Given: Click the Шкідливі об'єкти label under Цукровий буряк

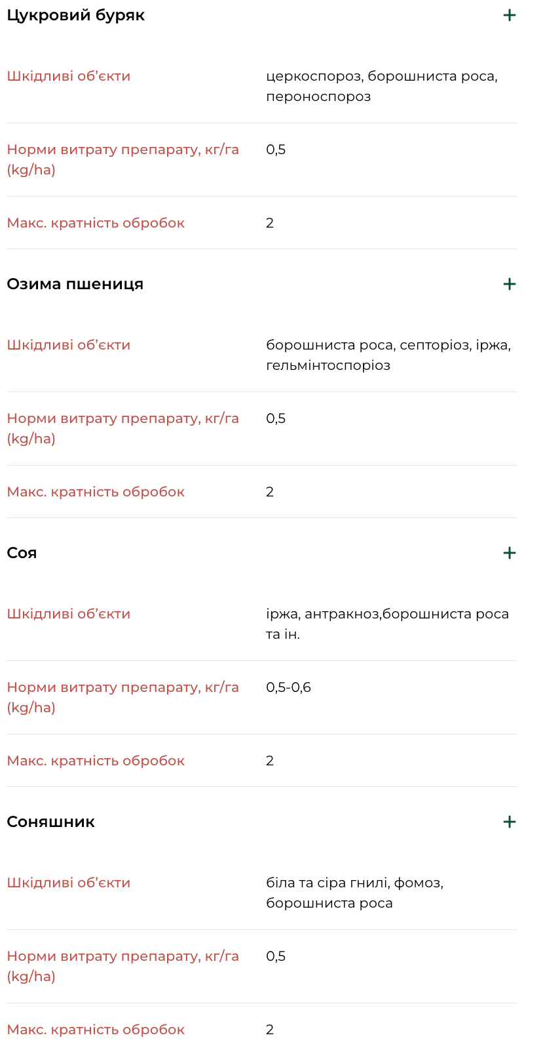Looking at the screenshot, I should pos(67,76).
